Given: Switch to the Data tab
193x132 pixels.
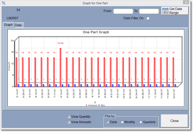Looking at the screenshot, I should (18, 25).
